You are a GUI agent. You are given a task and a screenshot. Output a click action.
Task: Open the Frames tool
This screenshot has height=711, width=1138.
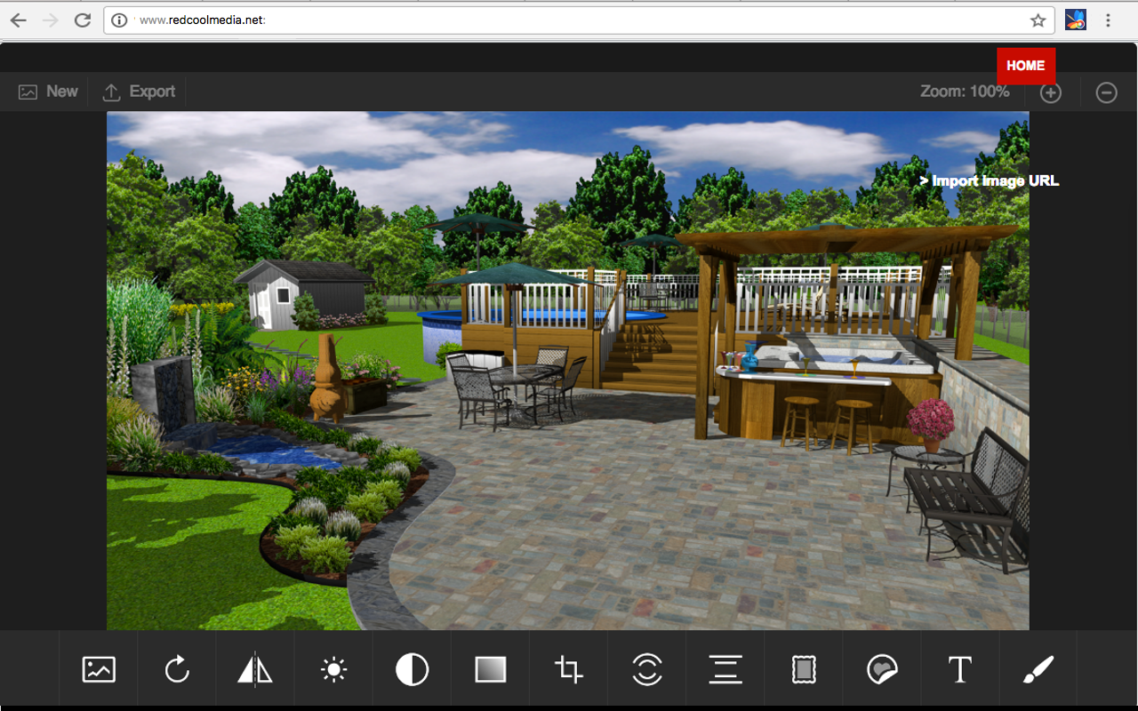click(x=804, y=669)
